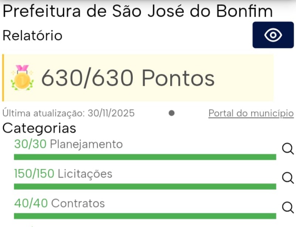Select the Contratos category label
The height and width of the screenshot is (227, 296).
click(x=78, y=203)
